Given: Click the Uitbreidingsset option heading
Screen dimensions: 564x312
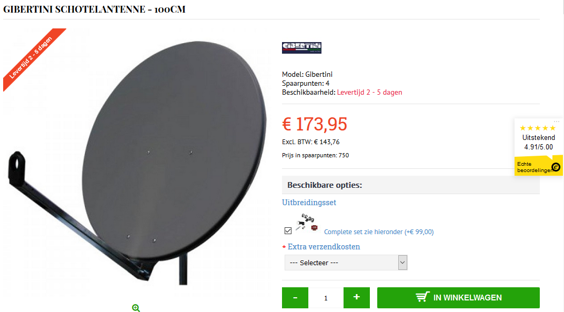Looking at the screenshot, I should click(309, 202).
